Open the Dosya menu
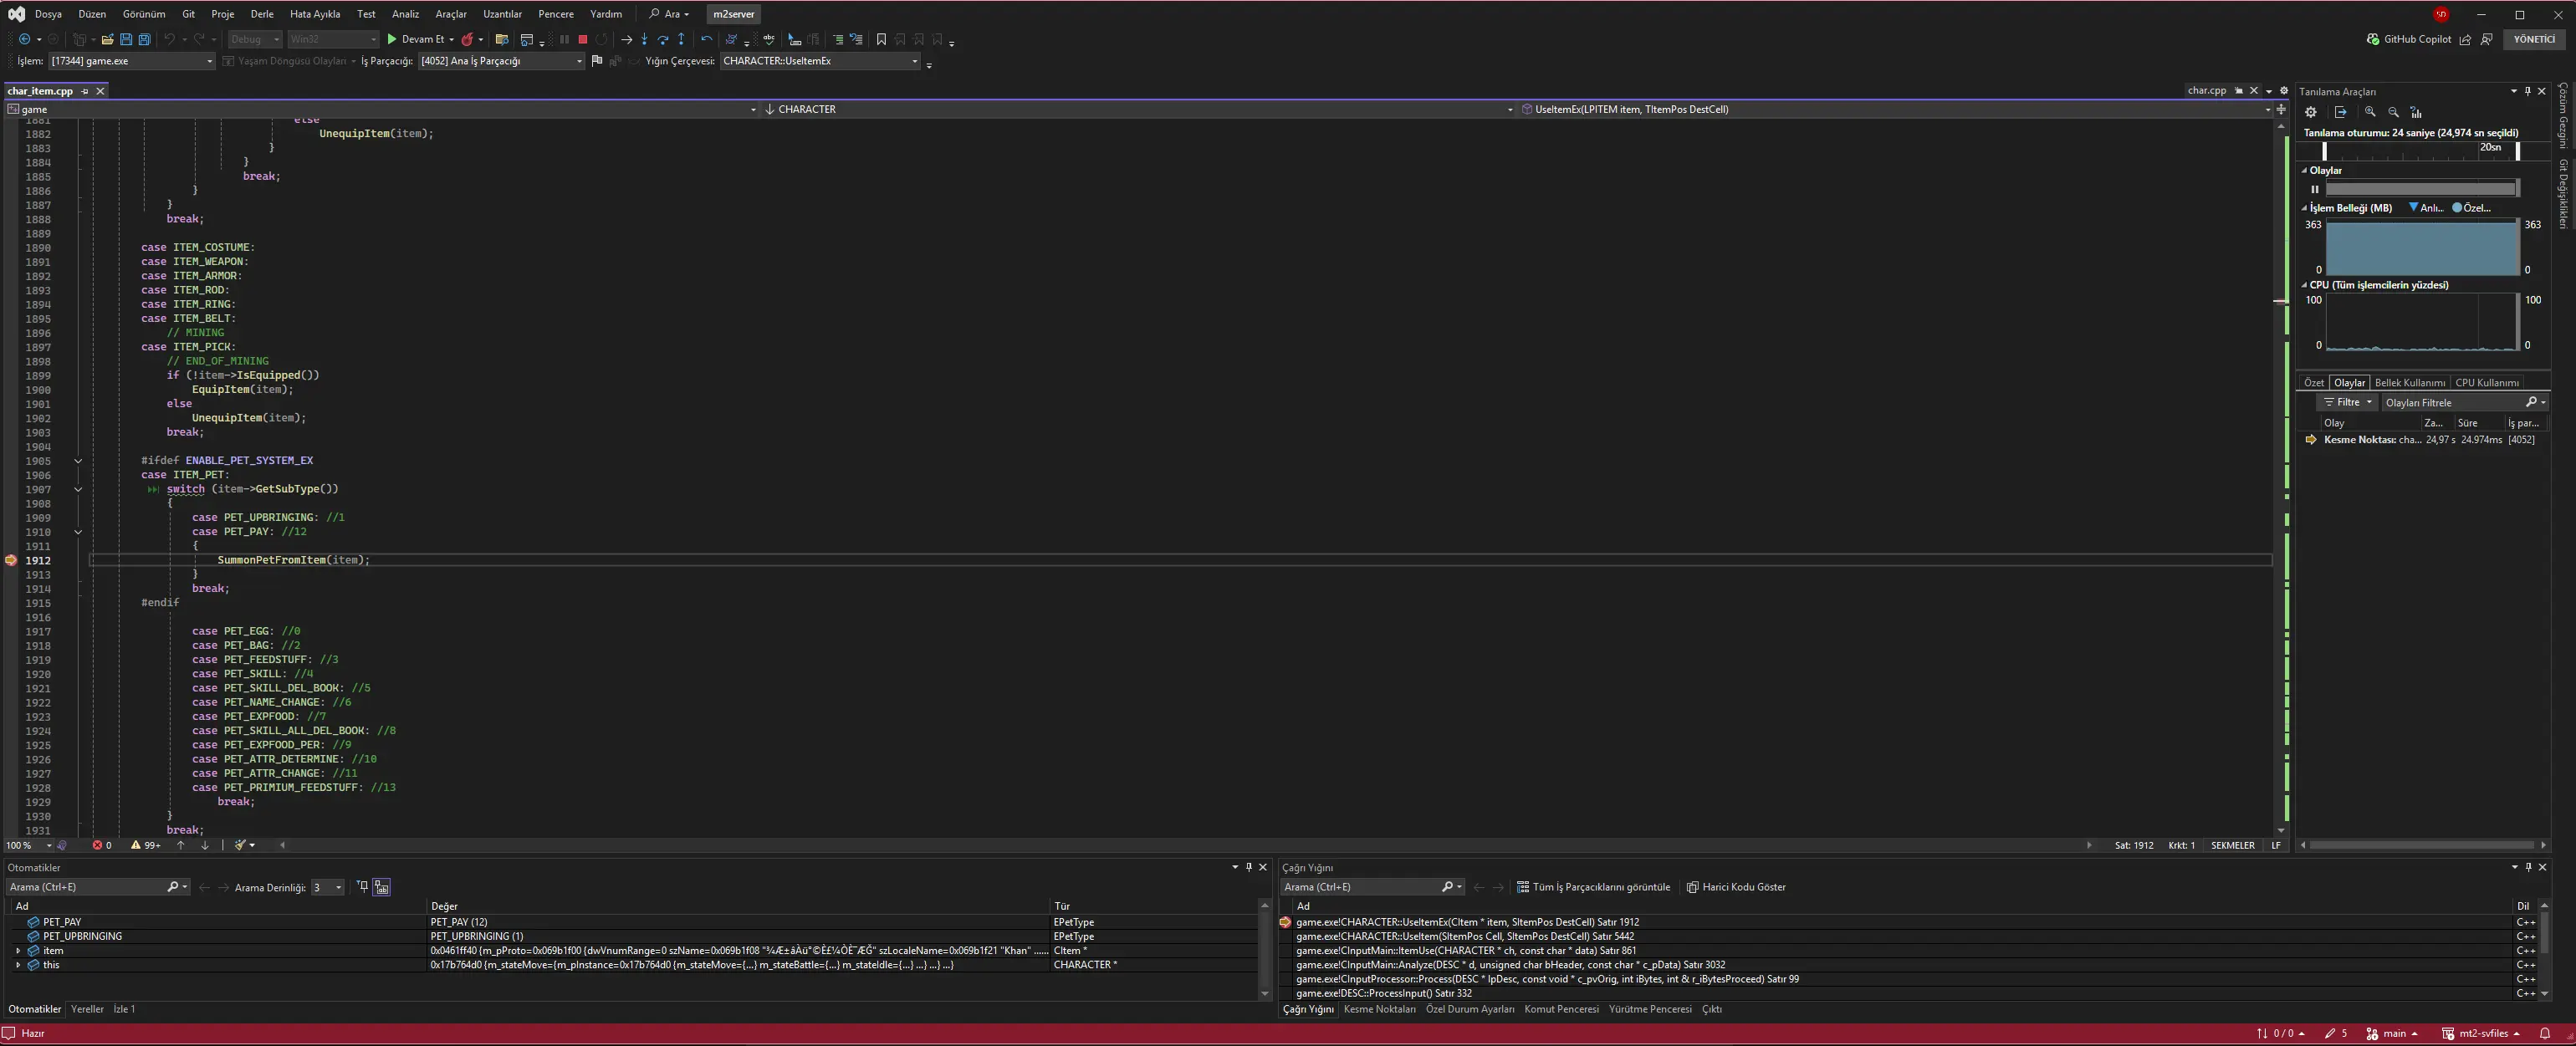2576x1046 pixels. click(48, 14)
